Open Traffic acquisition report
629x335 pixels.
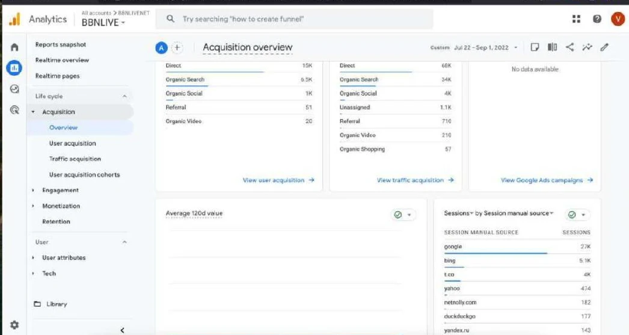click(x=75, y=159)
